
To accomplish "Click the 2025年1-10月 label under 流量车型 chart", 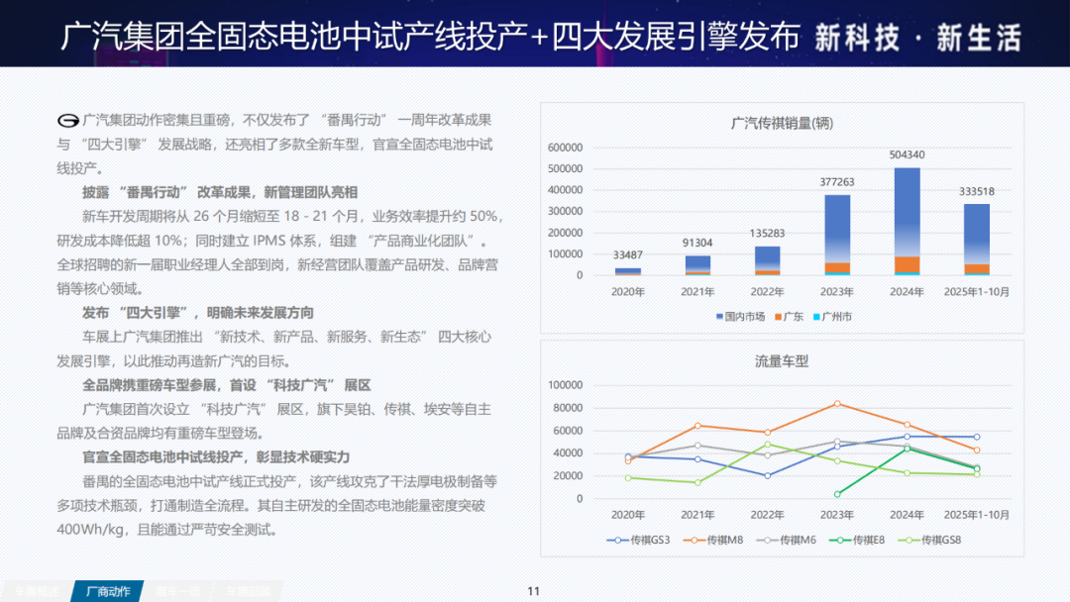I will click(x=977, y=515).
